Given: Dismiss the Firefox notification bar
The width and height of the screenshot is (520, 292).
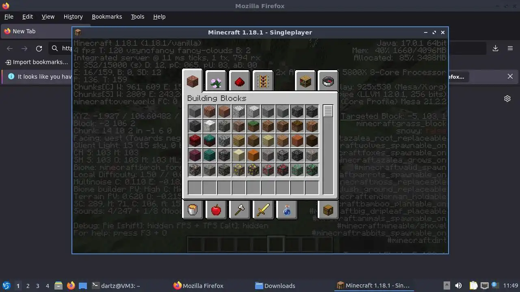Looking at the screenshot, I should coord(510,76).
